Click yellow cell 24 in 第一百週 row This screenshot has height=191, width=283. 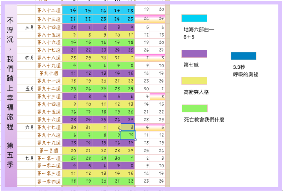pyautogui.click(x=128, y=150)
